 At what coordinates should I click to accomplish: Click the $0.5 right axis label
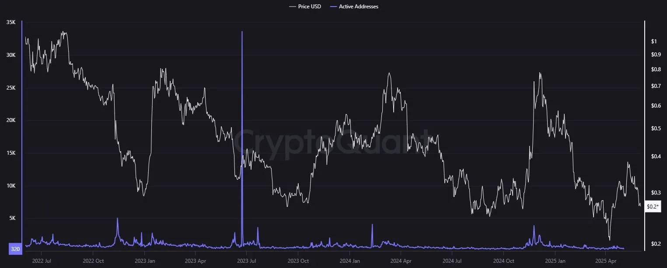pyautogui.click(x=656, y=128)
